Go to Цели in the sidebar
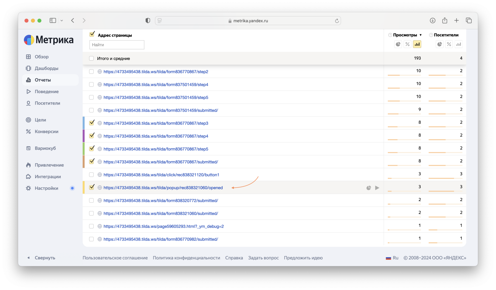The image size is (496, 290). [40, 120]
